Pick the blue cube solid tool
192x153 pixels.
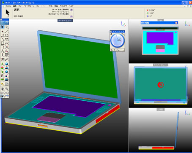pos(7,72)
